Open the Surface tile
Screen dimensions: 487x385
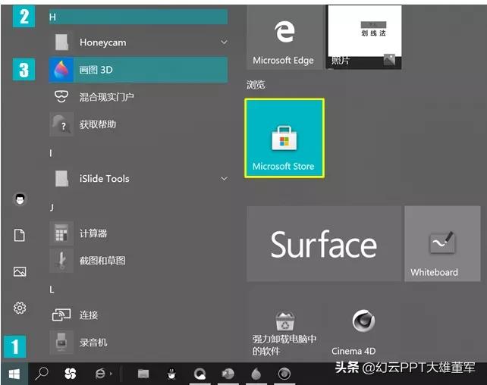point(324,244)
